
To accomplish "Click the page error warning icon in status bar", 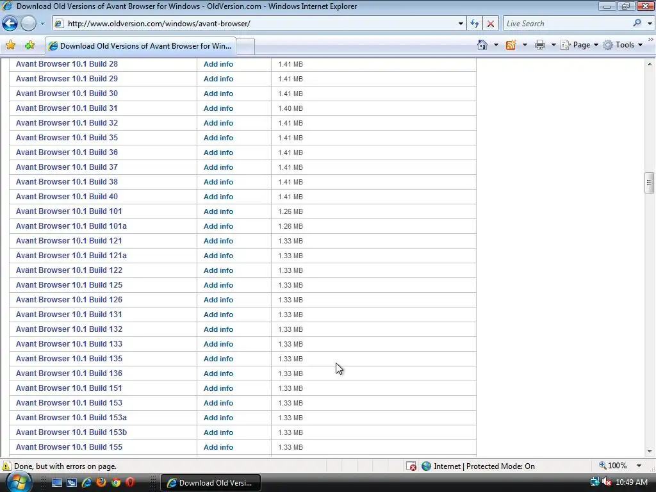I will click(x=6, y=466).
